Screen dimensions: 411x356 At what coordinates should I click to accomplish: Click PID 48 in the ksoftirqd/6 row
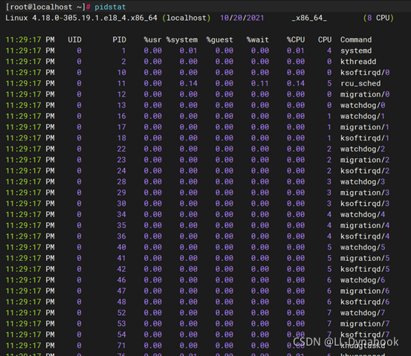[x=122, y=302]
